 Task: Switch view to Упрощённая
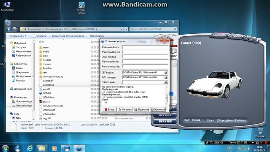pos(226,120)
